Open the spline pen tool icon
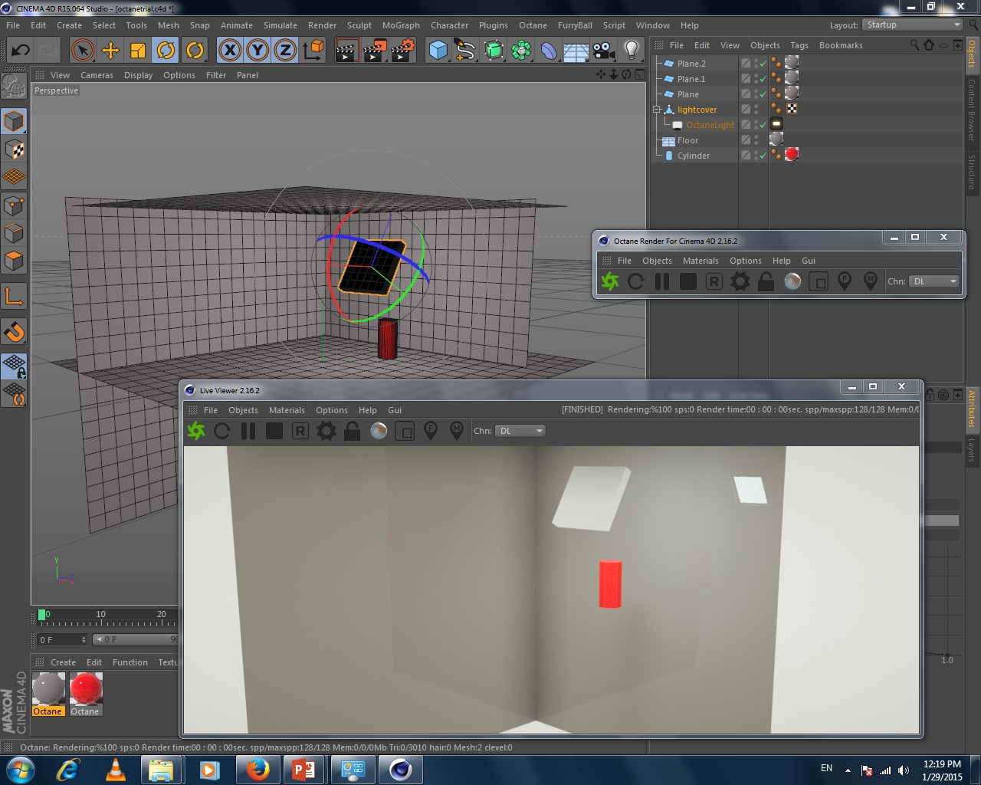This screenshot has width=981, height=785. (x=465, y=51)
